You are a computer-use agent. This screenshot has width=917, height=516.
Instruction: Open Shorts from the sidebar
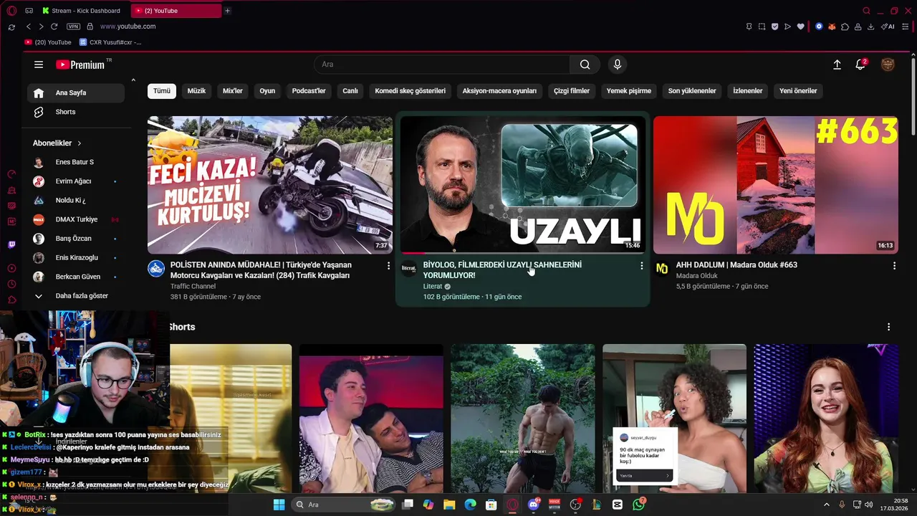click(76, 112)
